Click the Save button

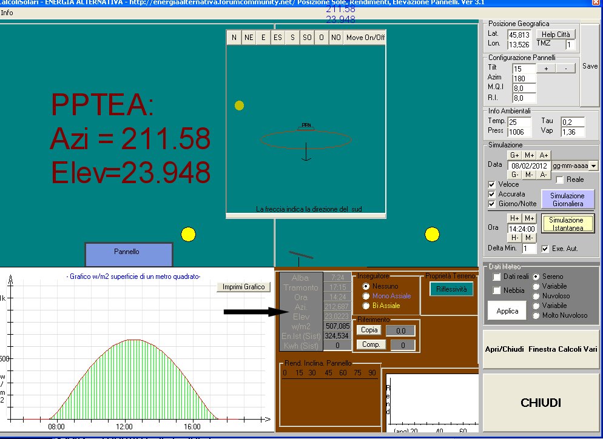coord(590,66)
